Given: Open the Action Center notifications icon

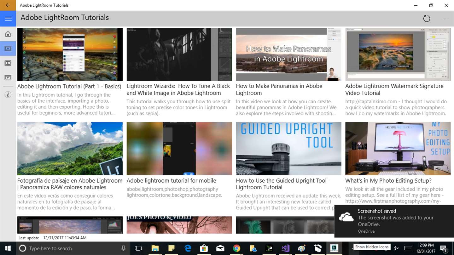Looking at the screenshot, I should [x=444, y=248].
